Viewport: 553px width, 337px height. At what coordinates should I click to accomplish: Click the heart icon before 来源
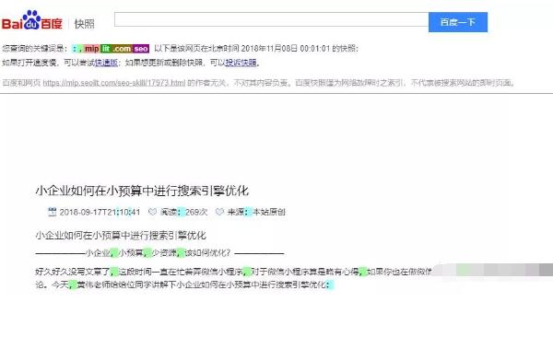[219, 212]
